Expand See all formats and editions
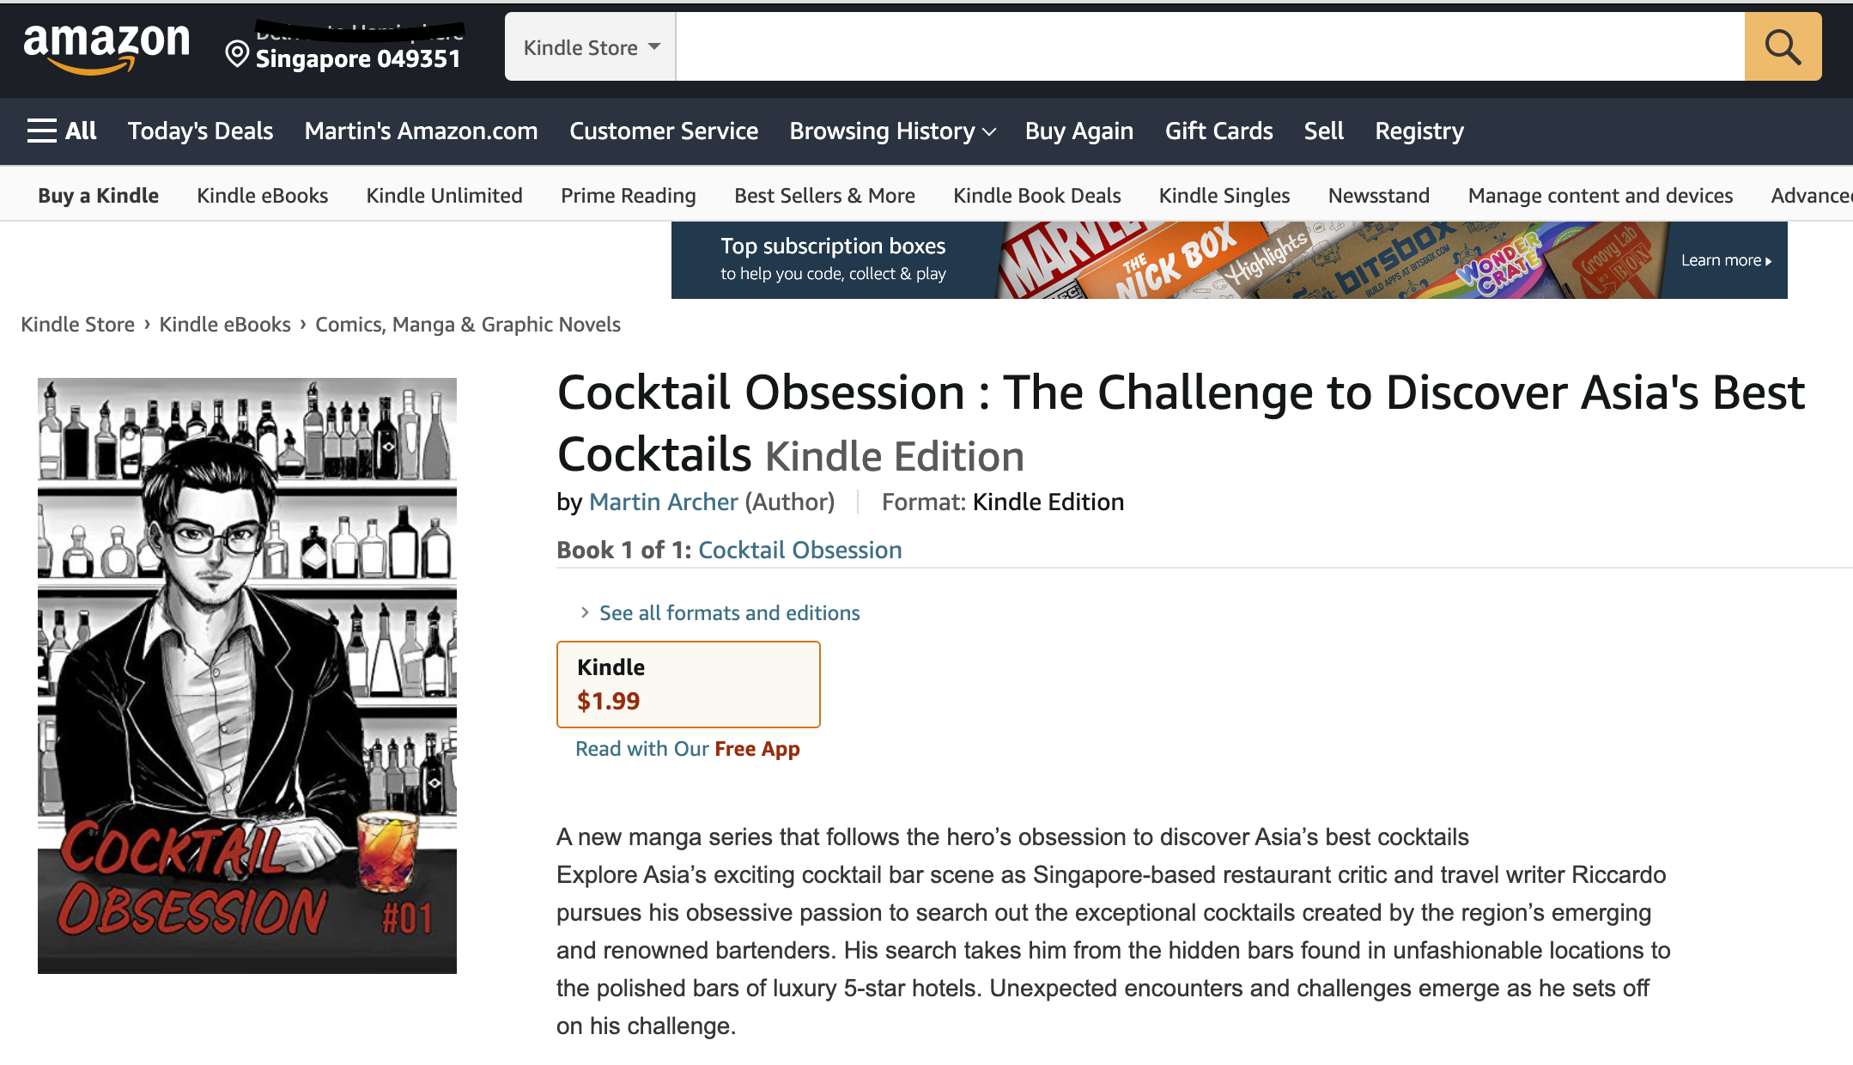This screenshot has width=1853, height=1065. pyautogui.click(x=729, y=612)
